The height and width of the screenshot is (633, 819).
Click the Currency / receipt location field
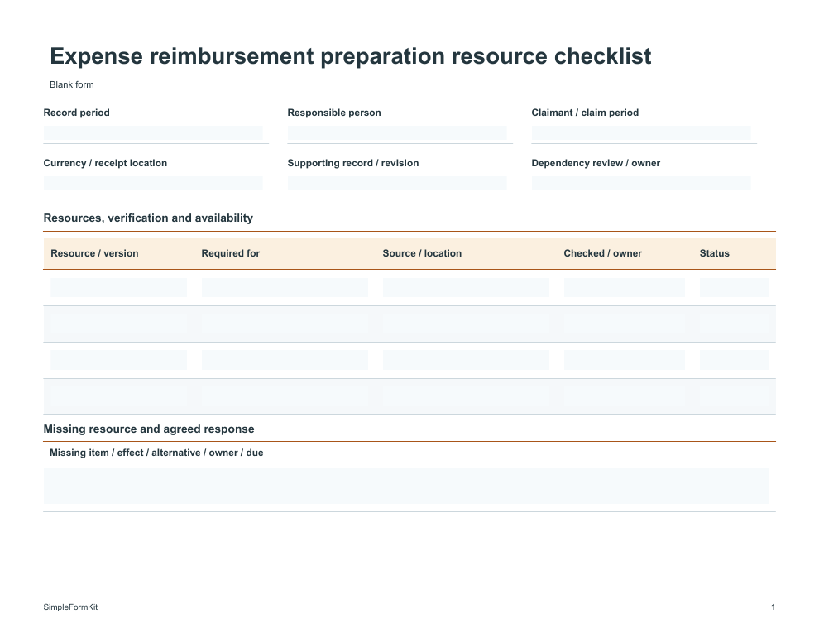153,184
